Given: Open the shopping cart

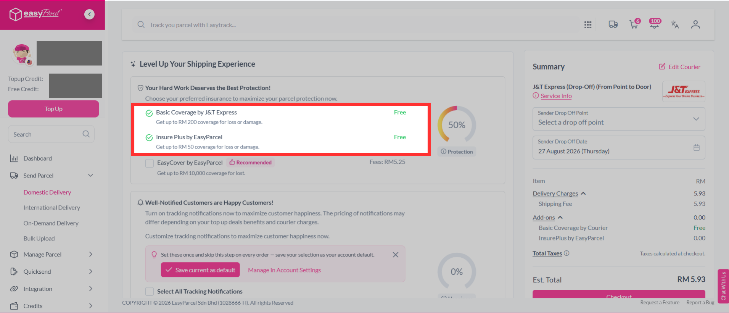Looking at the screenshot, I should point(634,24).
